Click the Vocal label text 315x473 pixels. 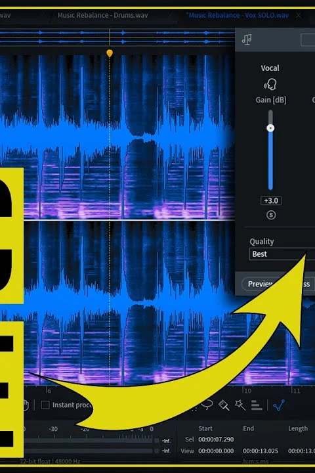click(270, 68)
